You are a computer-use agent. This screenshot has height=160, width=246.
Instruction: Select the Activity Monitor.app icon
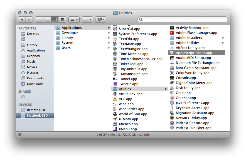click(x=172, y=28)
